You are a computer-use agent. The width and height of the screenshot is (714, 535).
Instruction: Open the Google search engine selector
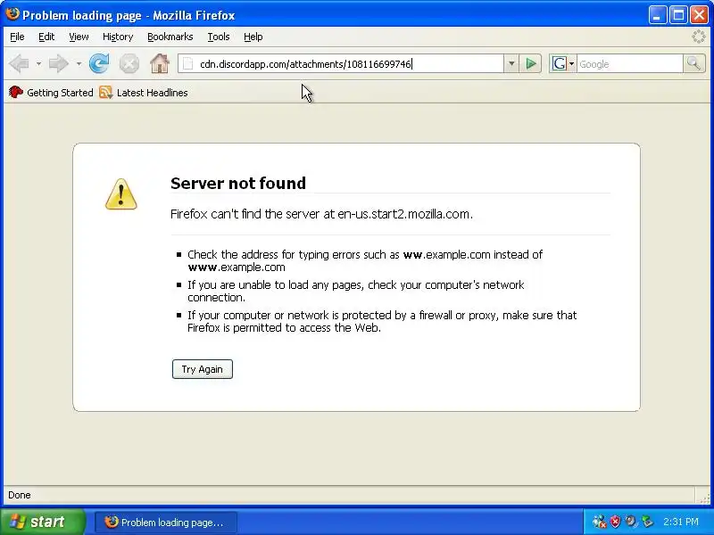click(x=563, y=63)
